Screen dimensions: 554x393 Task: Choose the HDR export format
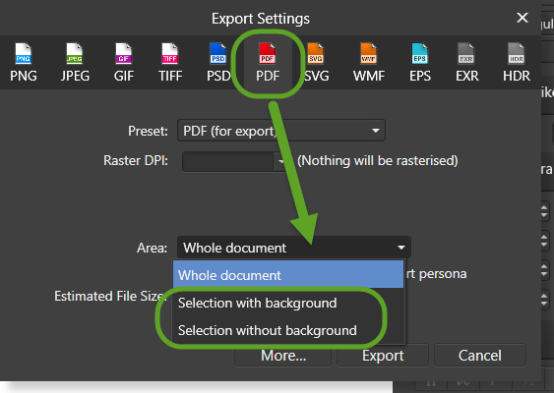tap(517, 63)
